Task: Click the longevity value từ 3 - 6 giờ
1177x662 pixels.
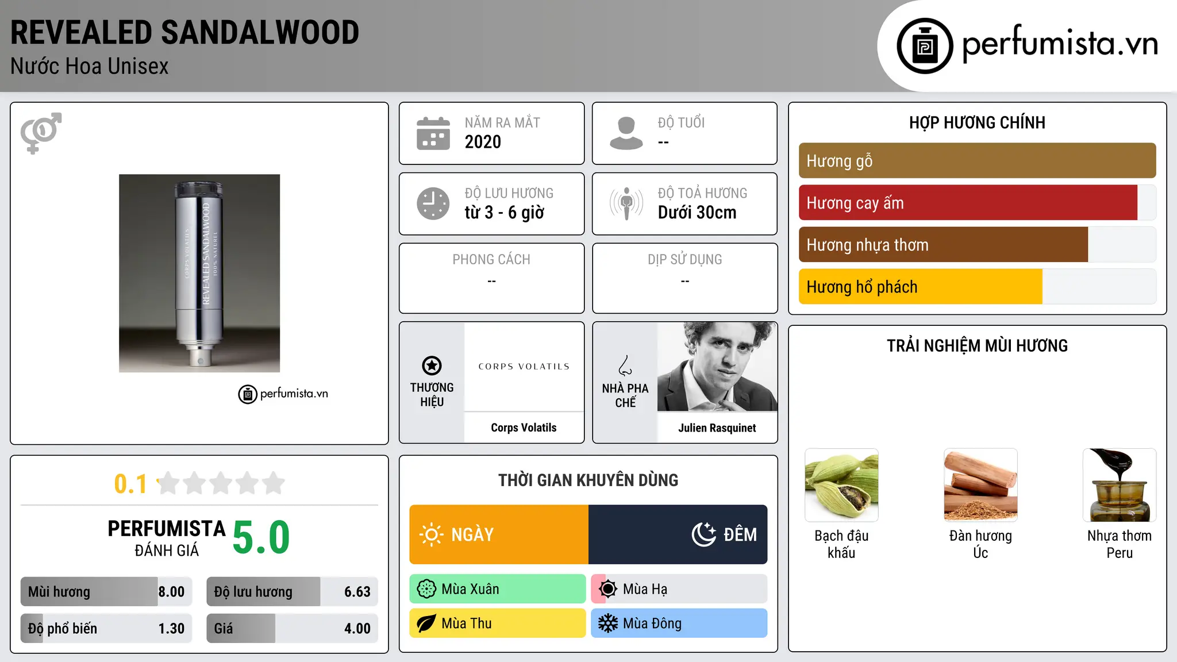Action: click(x=504, y=213)
